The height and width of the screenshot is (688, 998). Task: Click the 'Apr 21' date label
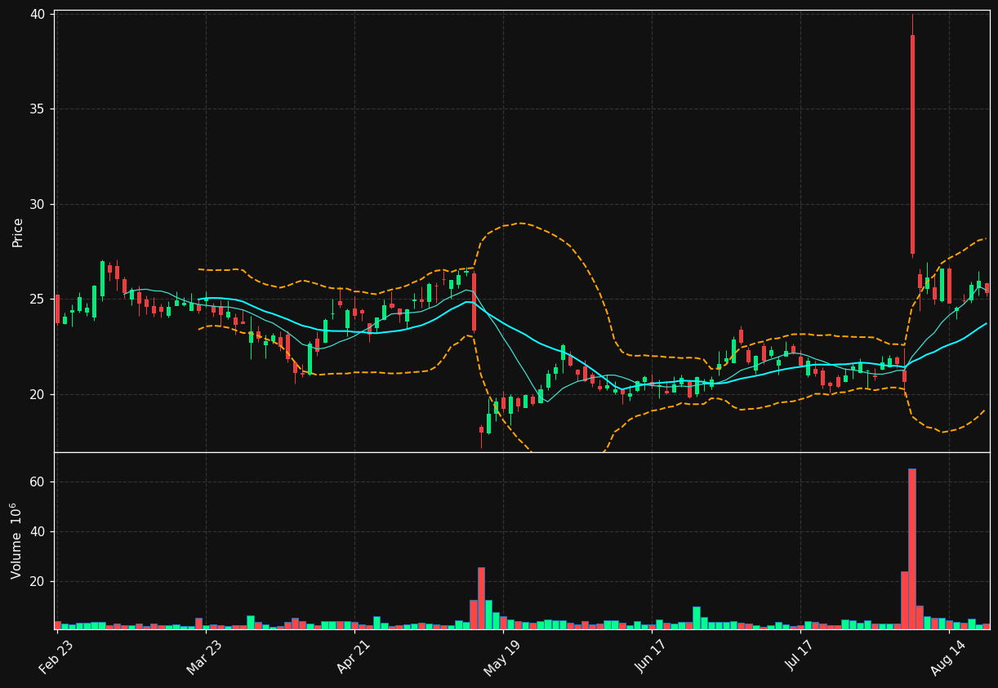tap(353, 657)
